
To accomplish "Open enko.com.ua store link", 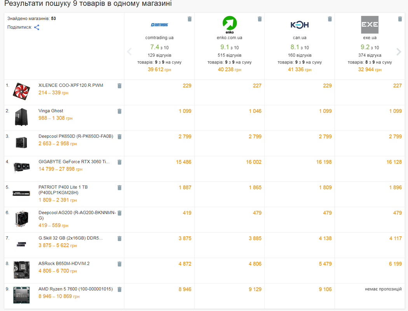I will click(230, 37).
